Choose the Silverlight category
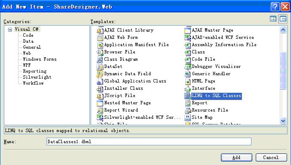The height and width of the screenshot is (165, 291). point(37,77)
